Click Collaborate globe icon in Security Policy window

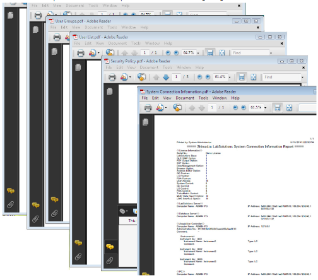pyautogui.click(x=141, y=77)
